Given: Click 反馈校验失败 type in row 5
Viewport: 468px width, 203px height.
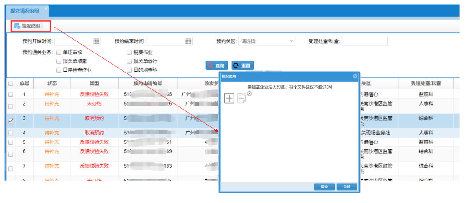Looking at the screenshot, I should coord(94,142).
